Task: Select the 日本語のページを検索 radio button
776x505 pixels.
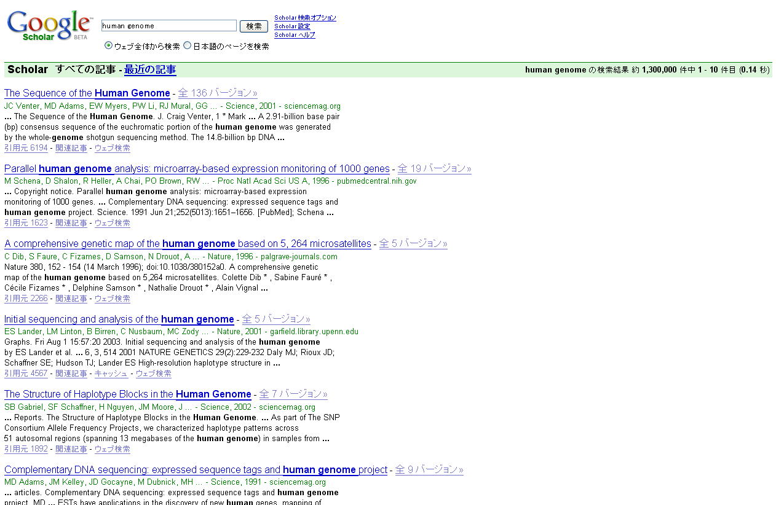Action: (x=188, y=45)
